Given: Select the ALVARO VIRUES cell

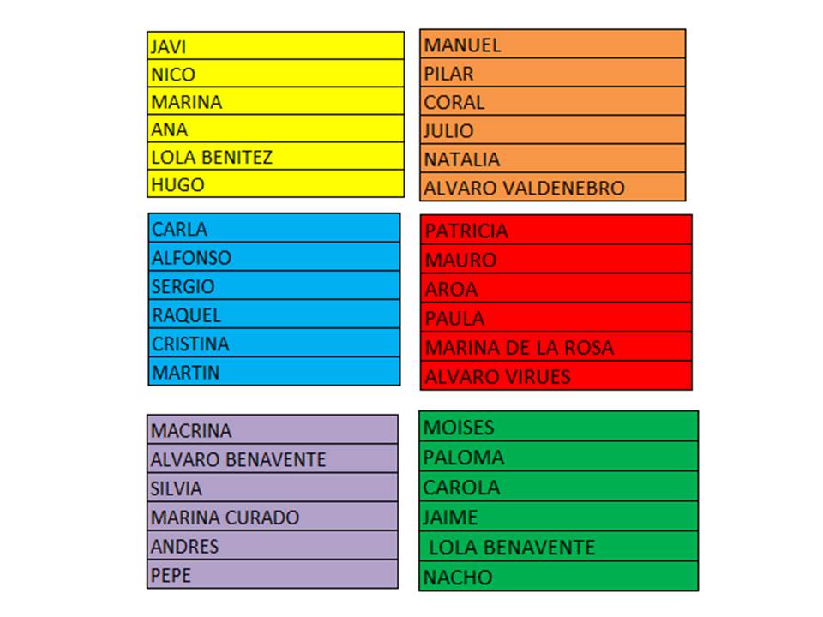Looking at the screenshot, I should [x=556, y=376].
